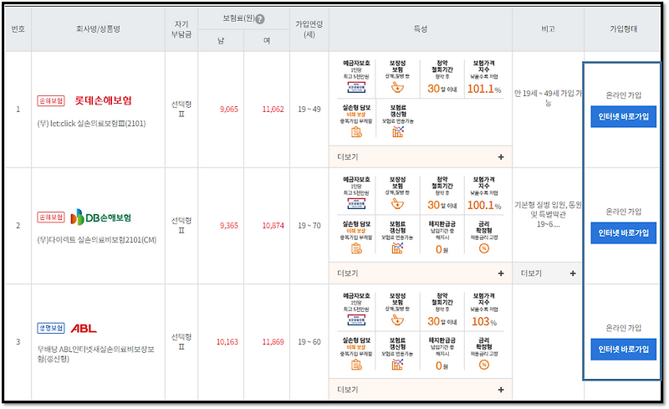This screenshot has width=669, height=409.
Task: Click 비고 column header
Action: click(549, 29)
